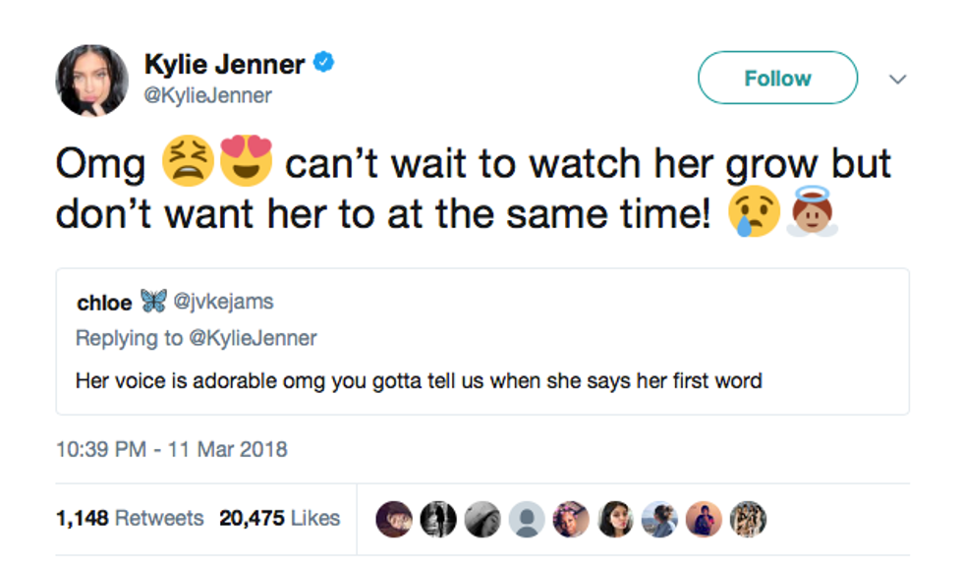View the 20,475 Likes list
This screenshot has height=565, width=963.
[x=280, y=518]
